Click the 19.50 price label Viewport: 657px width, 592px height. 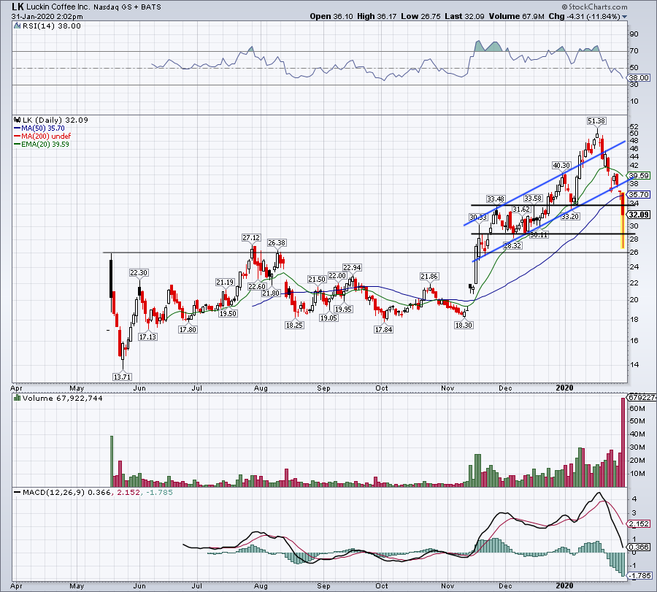coord(228,313)
